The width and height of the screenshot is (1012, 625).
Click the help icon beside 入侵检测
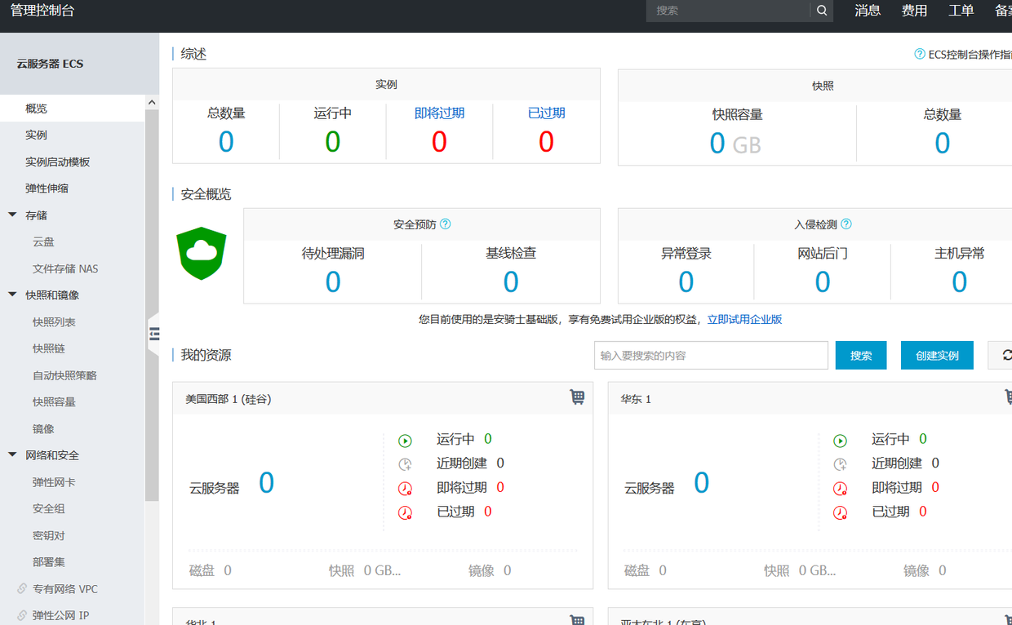846,224
